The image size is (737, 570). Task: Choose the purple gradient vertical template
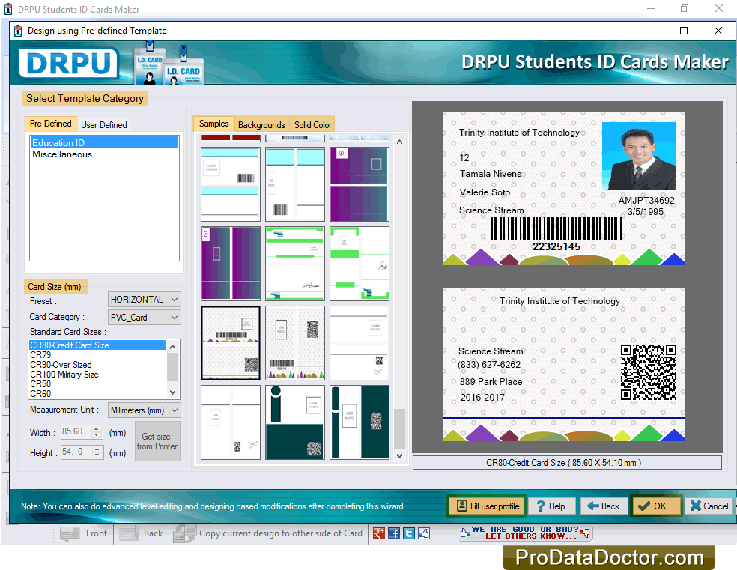pyautogui.click(x=231, y=264)
